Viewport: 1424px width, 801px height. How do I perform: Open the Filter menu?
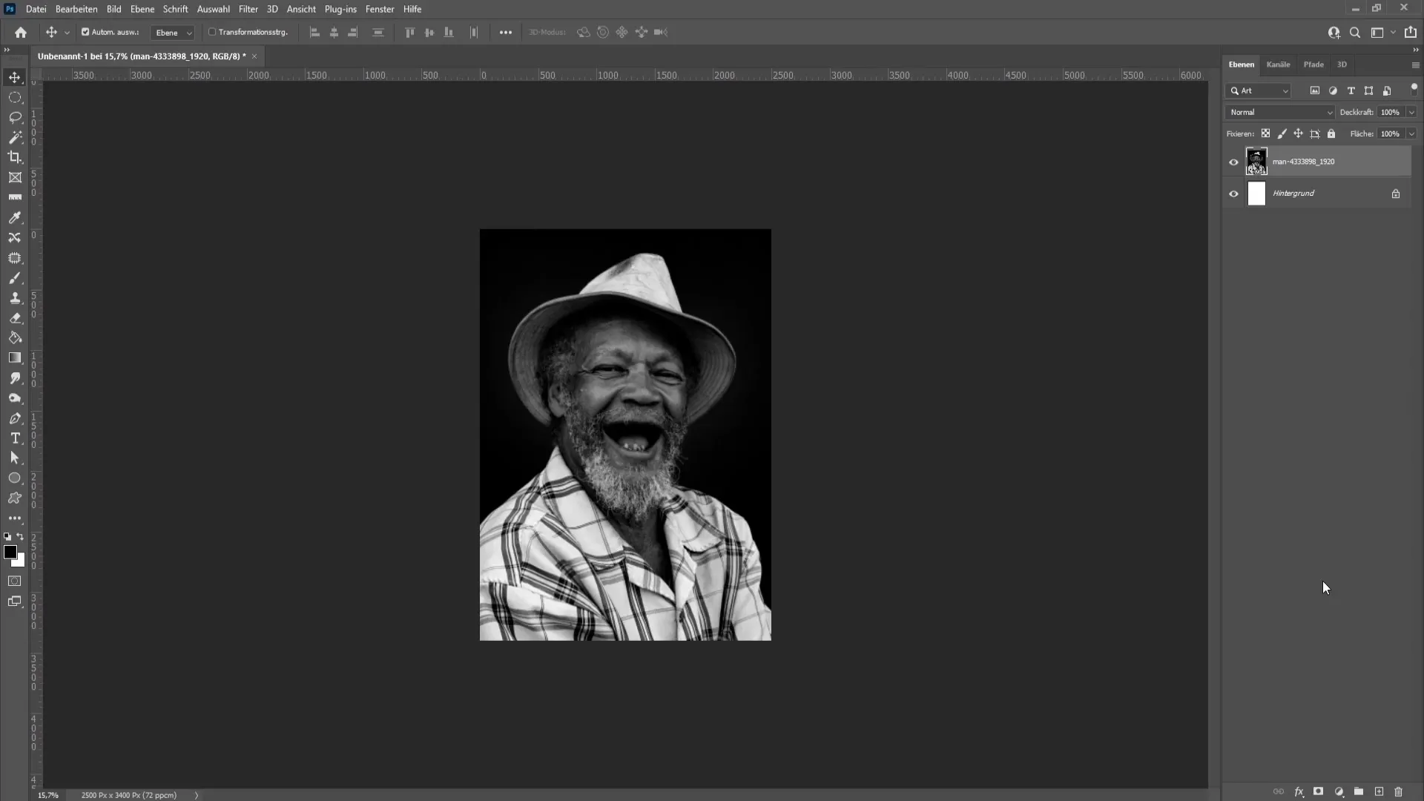click(248, 9)
